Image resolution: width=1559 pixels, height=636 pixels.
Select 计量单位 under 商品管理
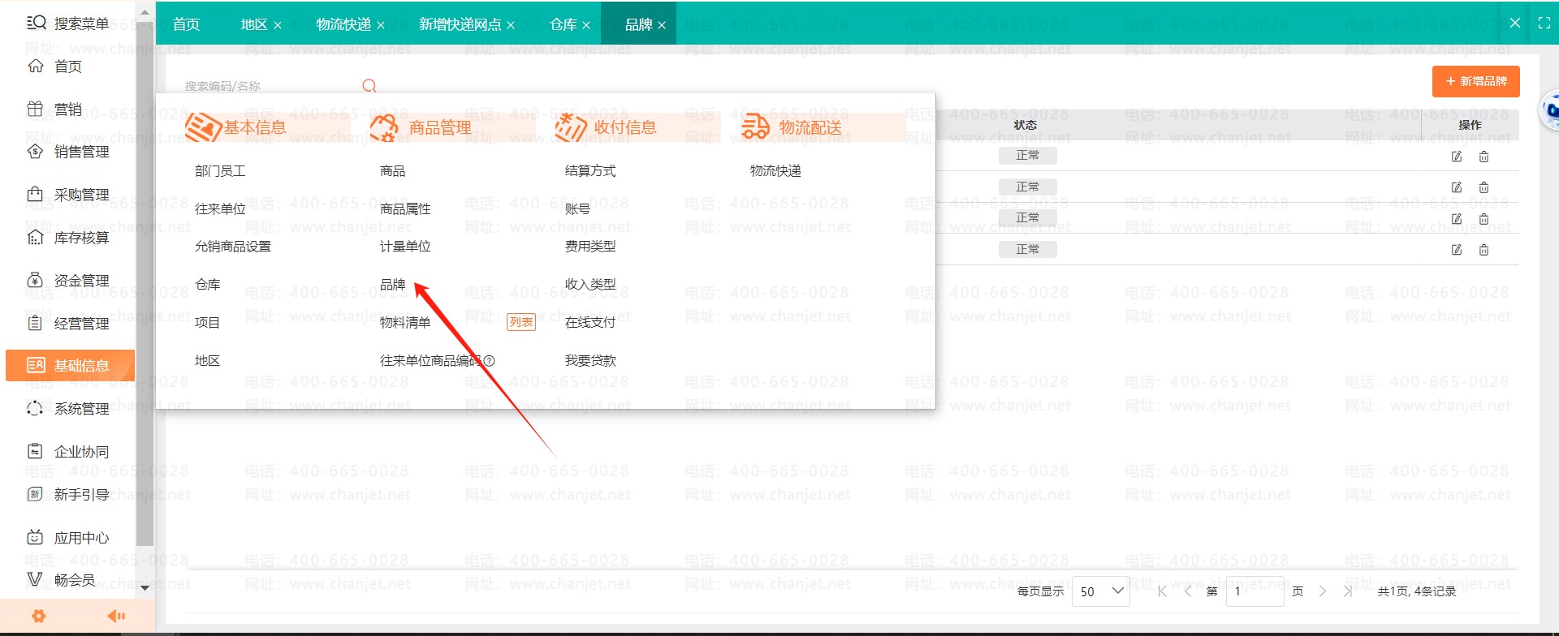click(405, 247)
